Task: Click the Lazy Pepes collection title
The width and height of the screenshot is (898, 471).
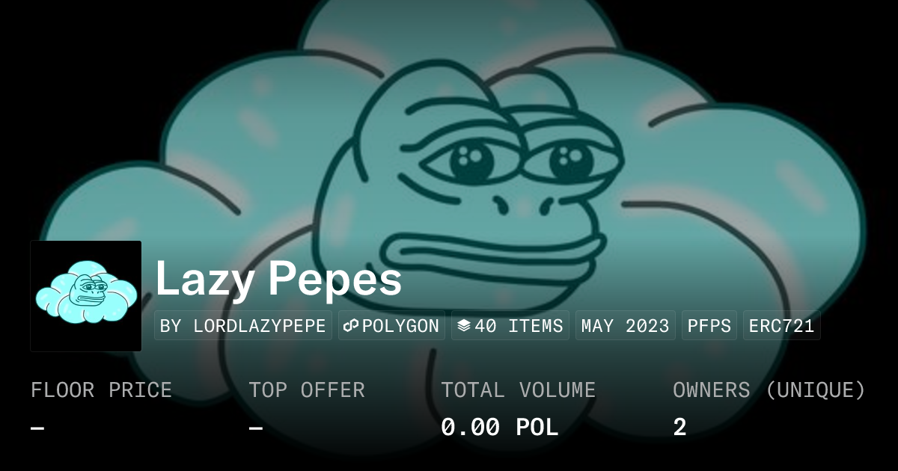Action: click(278, 280)
